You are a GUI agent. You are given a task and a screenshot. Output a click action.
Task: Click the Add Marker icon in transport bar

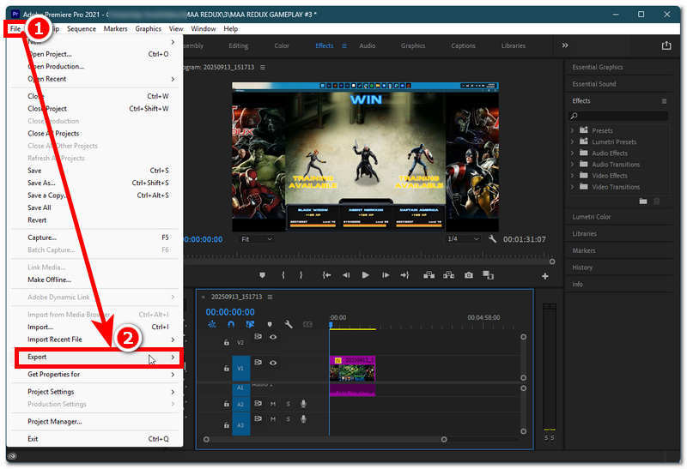click(x=264, y=275)
